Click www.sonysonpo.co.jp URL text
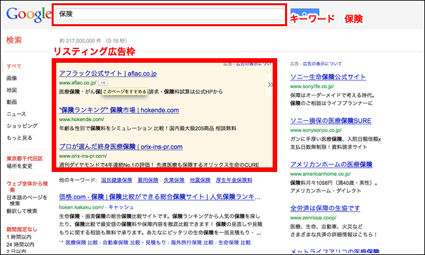Viewport: 425px width, 255px height. (x=316, y=130)
